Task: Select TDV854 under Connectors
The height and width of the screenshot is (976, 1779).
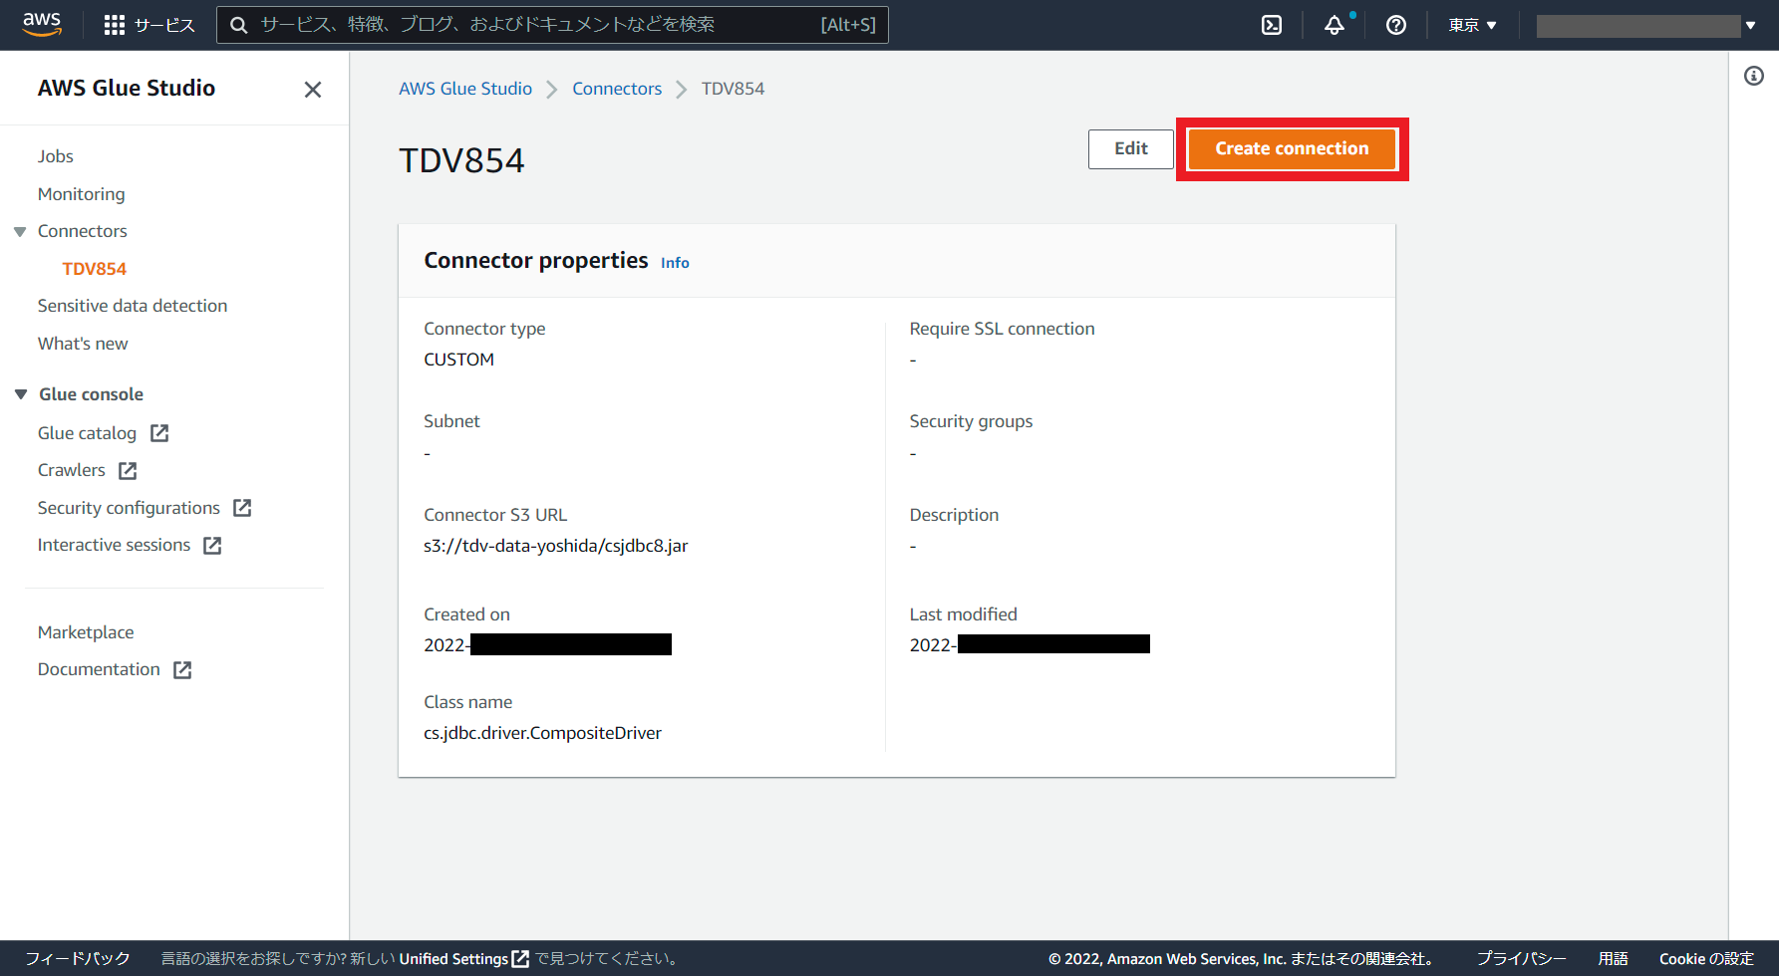Action: pyautogui.click(x=95, y=269)
